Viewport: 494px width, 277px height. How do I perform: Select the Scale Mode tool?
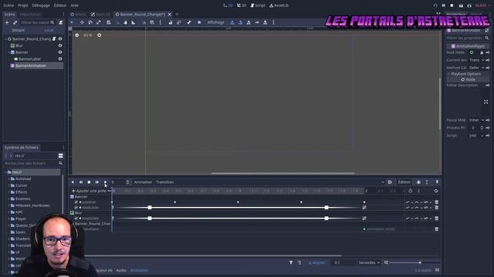point(98,22)
